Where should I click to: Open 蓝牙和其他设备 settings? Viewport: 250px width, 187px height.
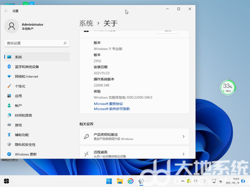point(37,67)
